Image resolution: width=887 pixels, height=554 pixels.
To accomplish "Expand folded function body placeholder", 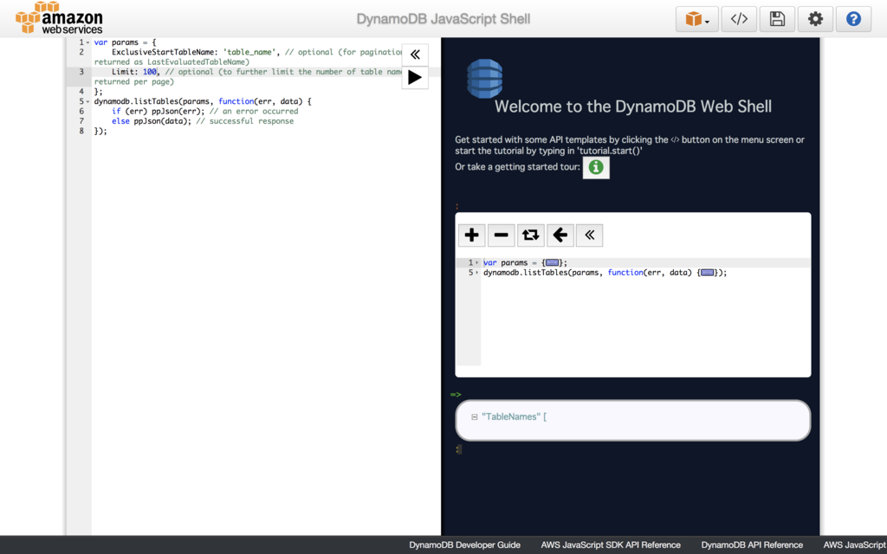I will coord(708,273).
